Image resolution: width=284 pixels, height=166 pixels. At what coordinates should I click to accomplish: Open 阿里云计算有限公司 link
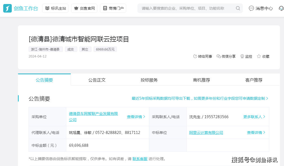[x=206, y=133]
